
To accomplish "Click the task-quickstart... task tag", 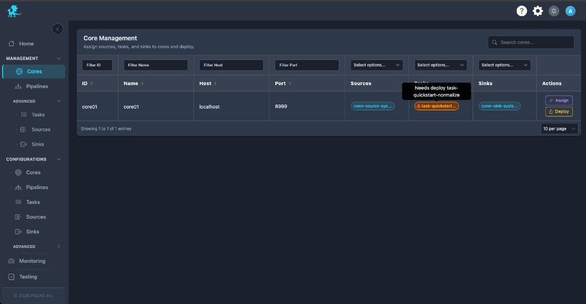I will (x=436, y=106).
